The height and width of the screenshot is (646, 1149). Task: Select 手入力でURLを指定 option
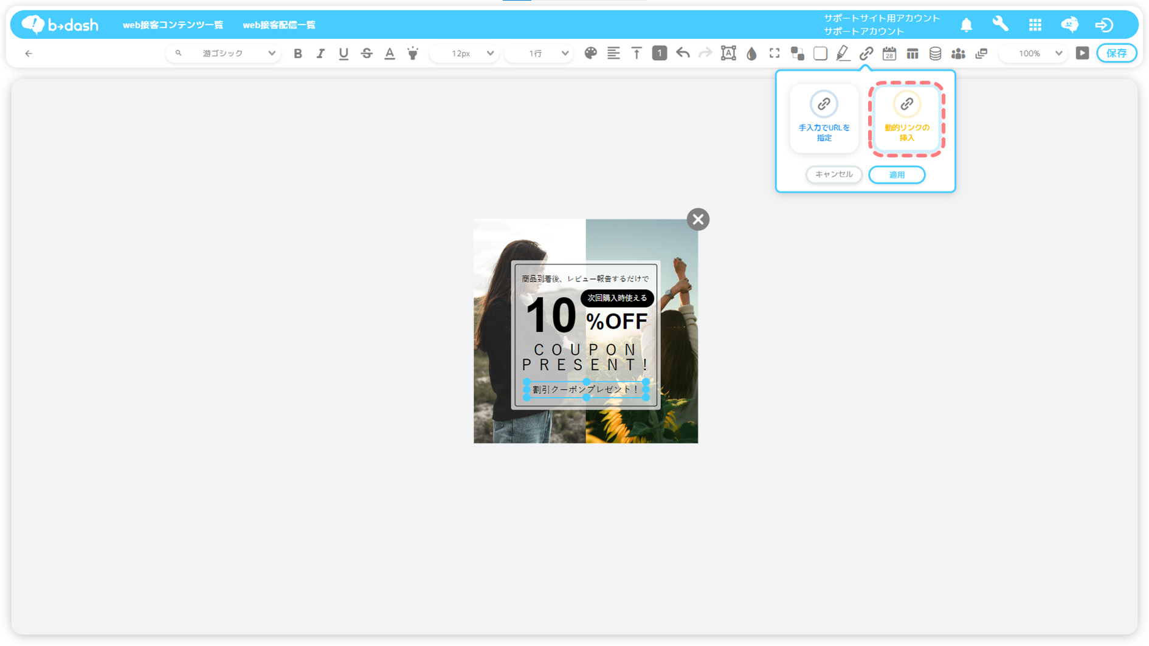824,118
